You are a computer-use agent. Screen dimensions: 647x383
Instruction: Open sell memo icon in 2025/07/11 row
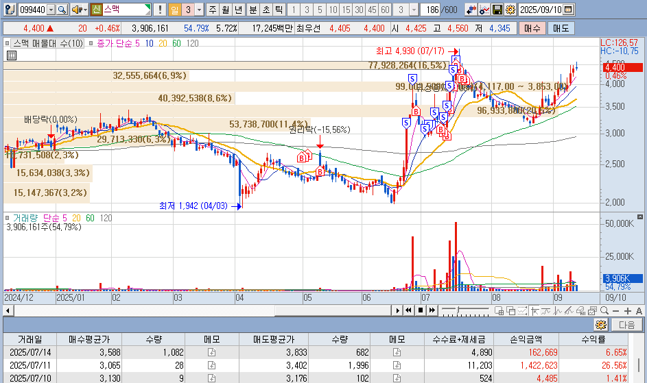click(397, 365)
